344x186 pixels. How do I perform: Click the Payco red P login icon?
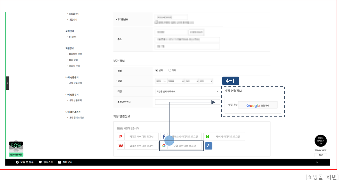pyautogui.click(x=121, y=136)
